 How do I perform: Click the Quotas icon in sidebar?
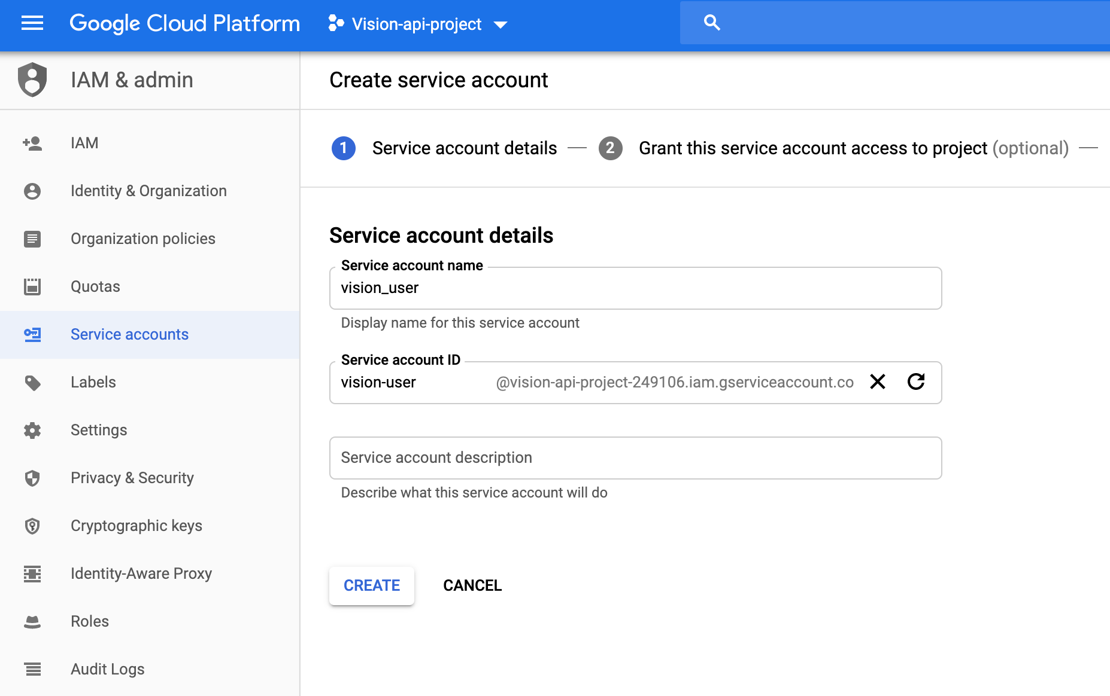pyautogui.click(x=32, y=287)
